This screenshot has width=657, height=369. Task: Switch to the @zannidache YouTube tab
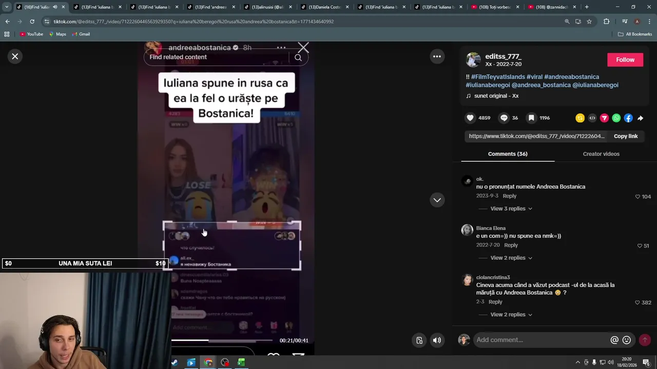[x=551, y=7]
